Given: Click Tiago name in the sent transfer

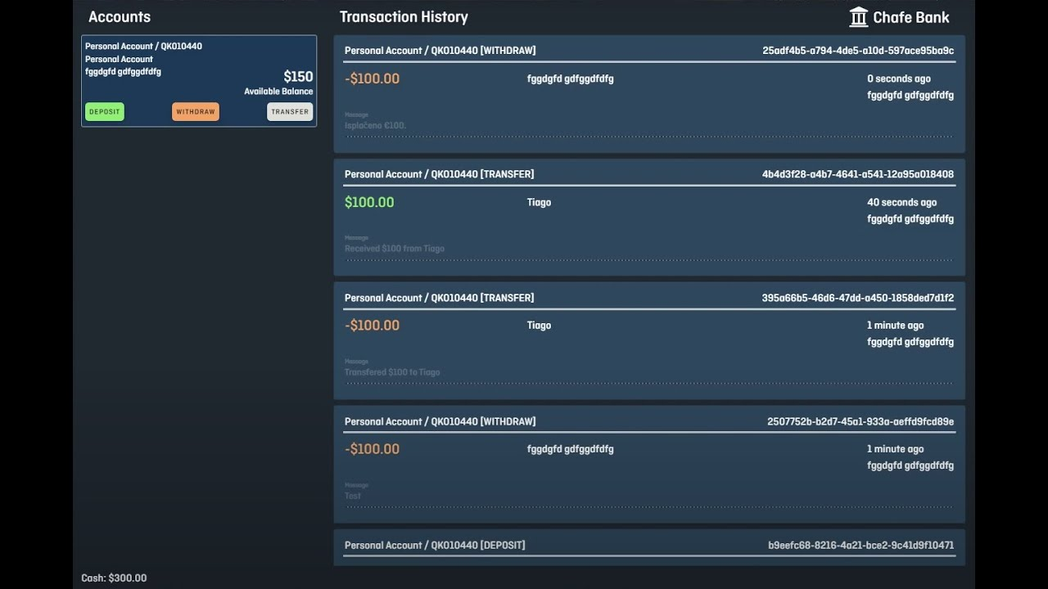Looking at the screenshot, I should point(539,326).
